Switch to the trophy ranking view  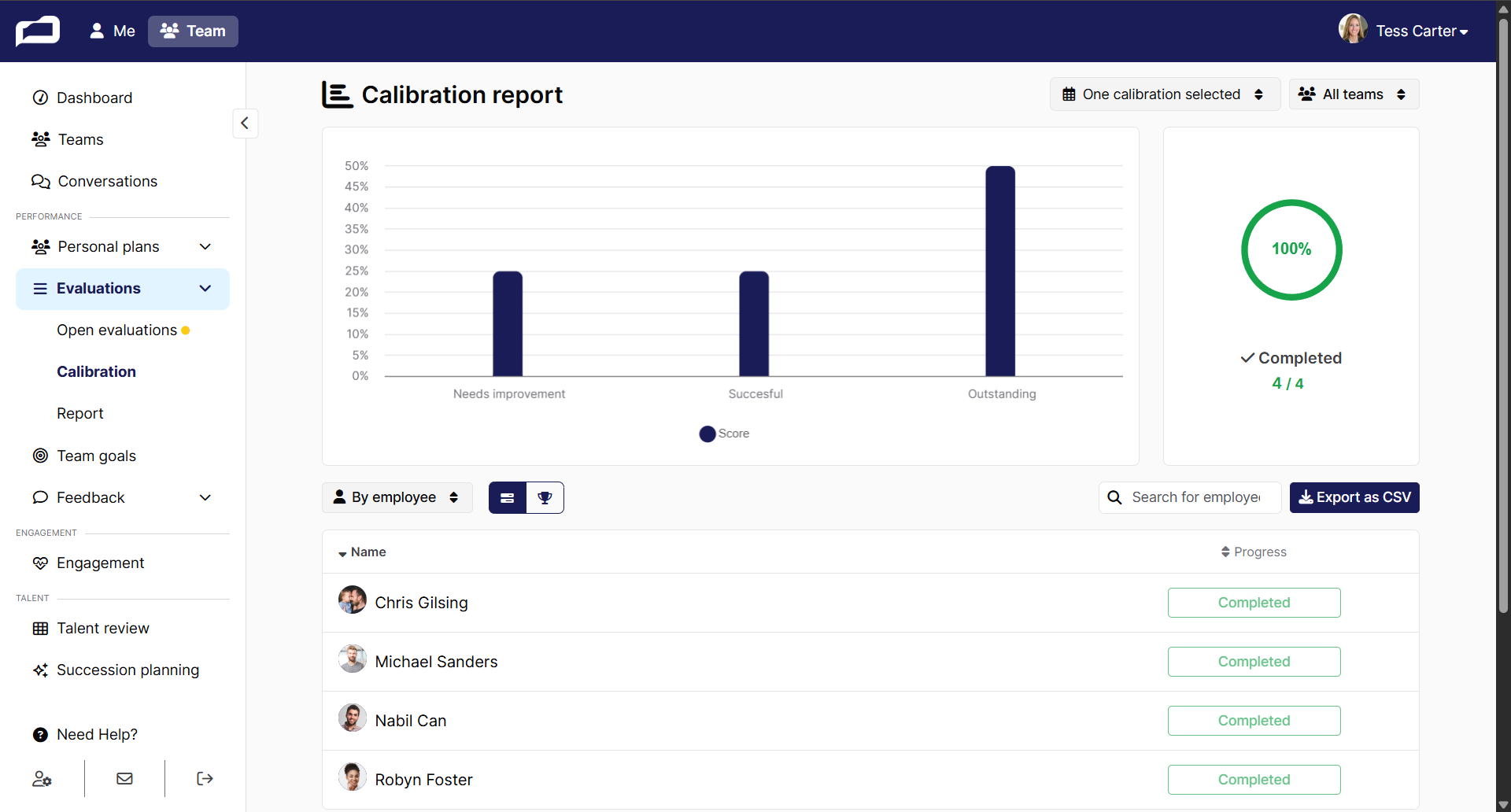pyautogui.click(x=545, y=498)
